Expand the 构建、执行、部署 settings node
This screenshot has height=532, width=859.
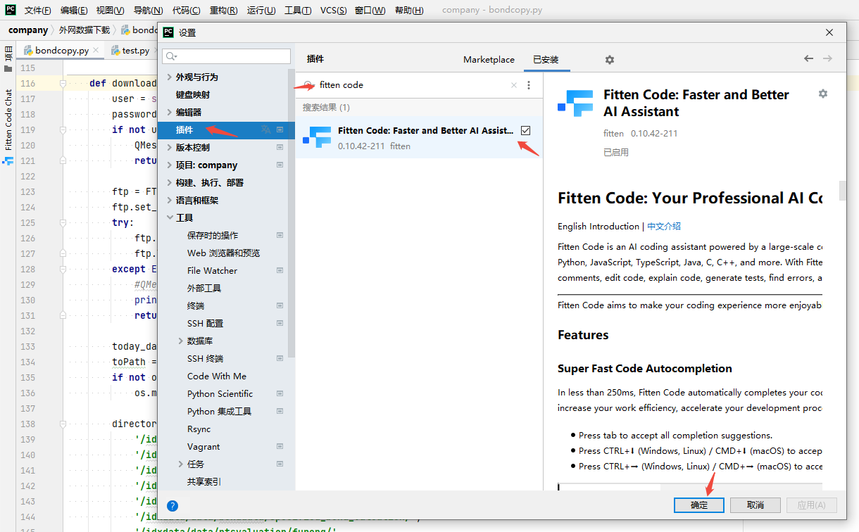(x=169, y=182)
